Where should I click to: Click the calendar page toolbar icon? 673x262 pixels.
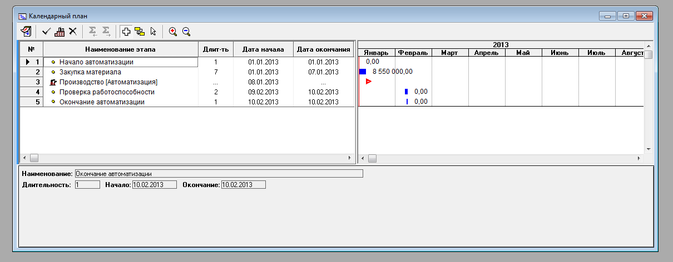pos(26,32)
